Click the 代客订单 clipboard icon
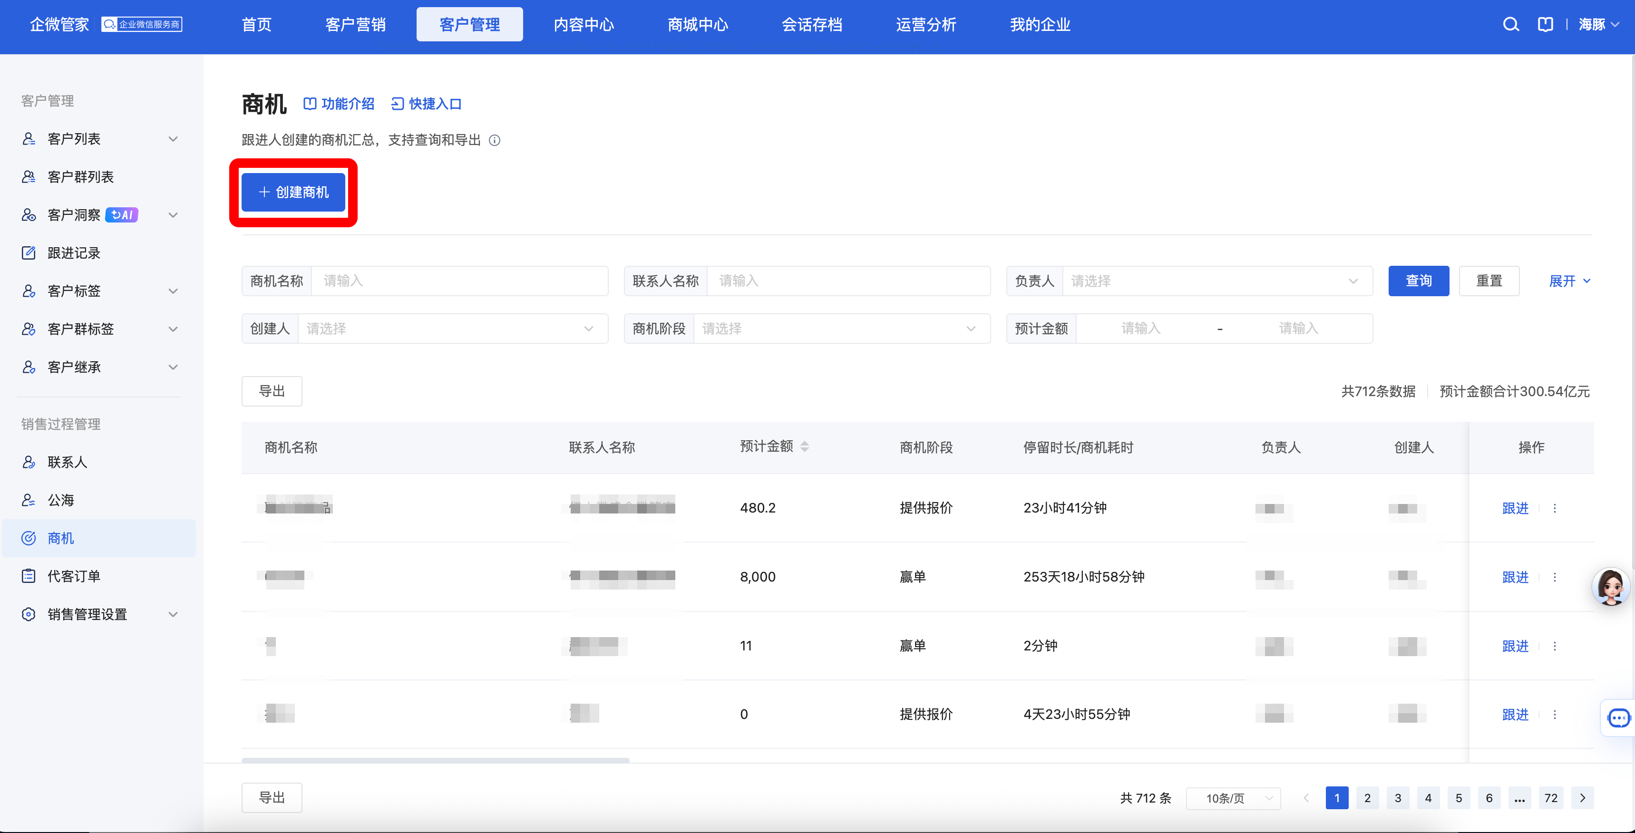1635x833 pixels. tap(29, 577)
